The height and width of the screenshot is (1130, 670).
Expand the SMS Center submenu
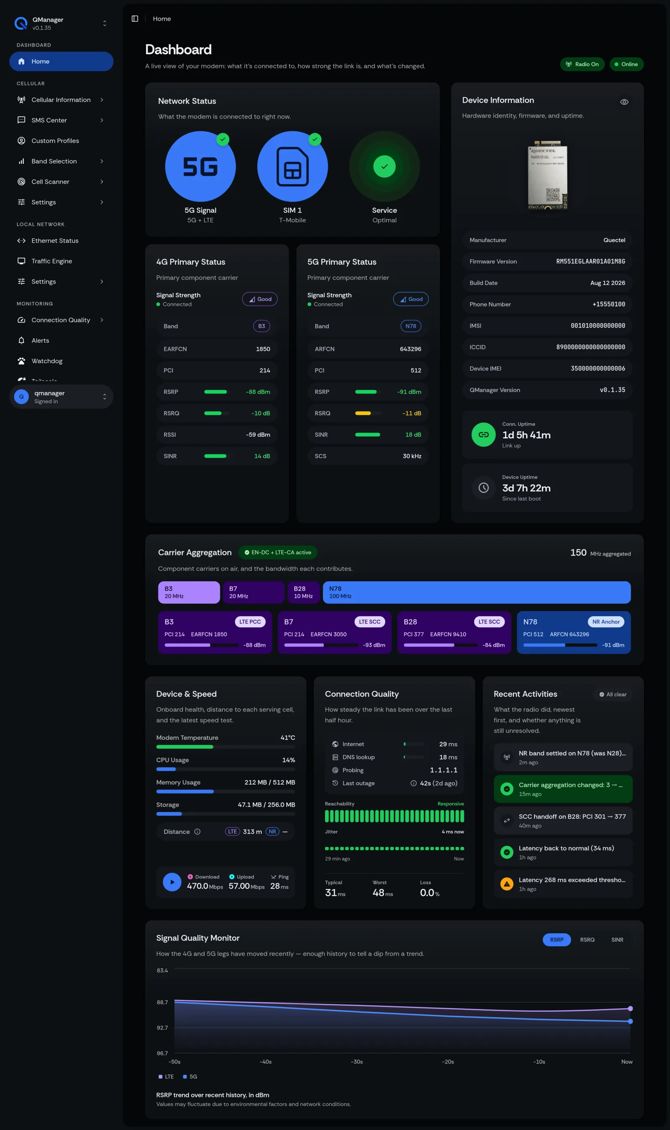coord(62,120)
